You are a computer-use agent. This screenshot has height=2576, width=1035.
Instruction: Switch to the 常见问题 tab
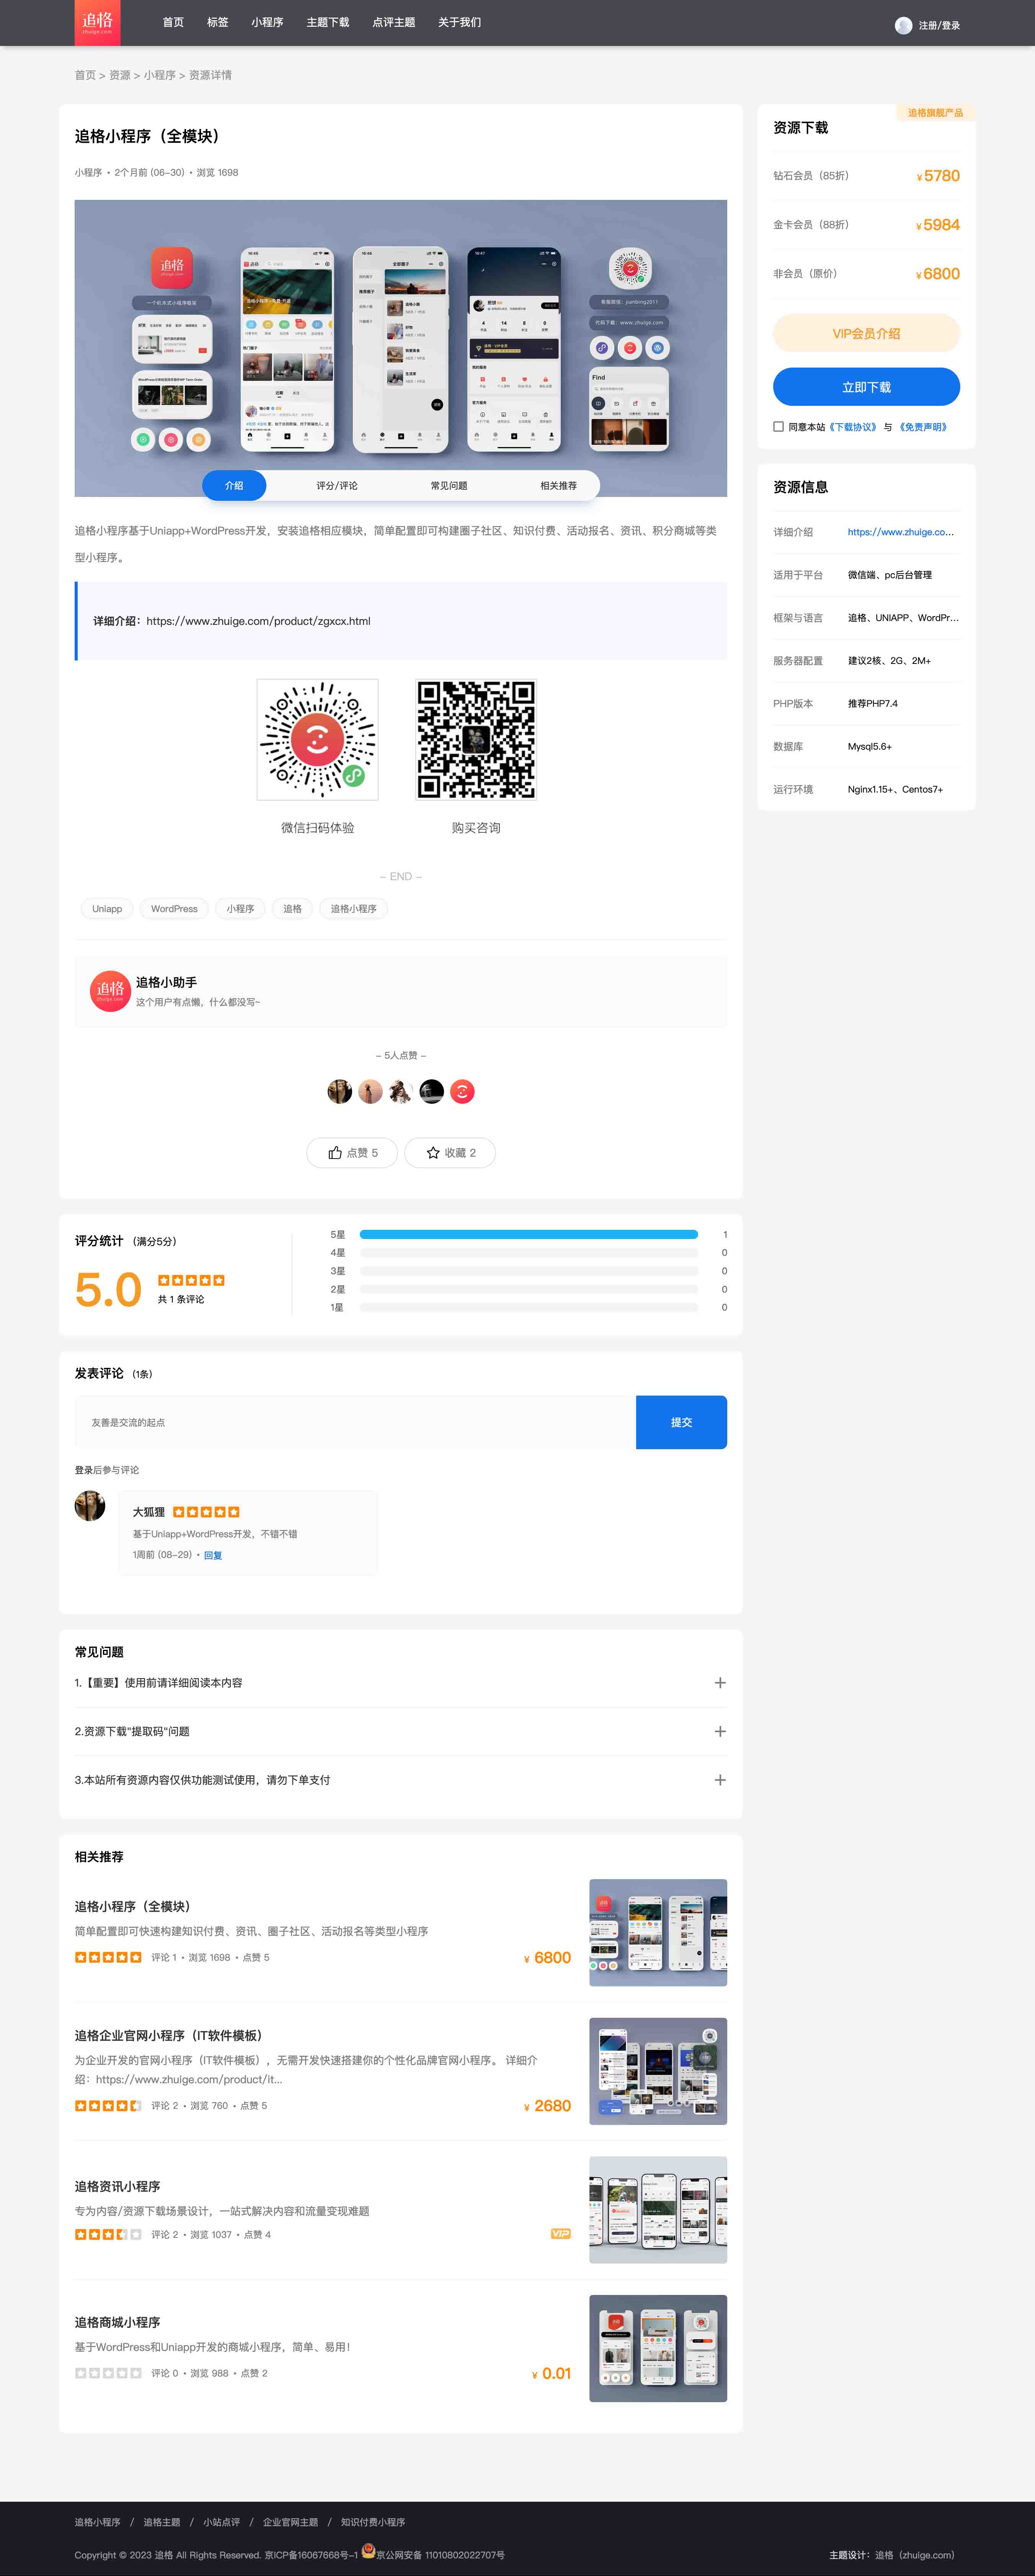click(449, 485)
